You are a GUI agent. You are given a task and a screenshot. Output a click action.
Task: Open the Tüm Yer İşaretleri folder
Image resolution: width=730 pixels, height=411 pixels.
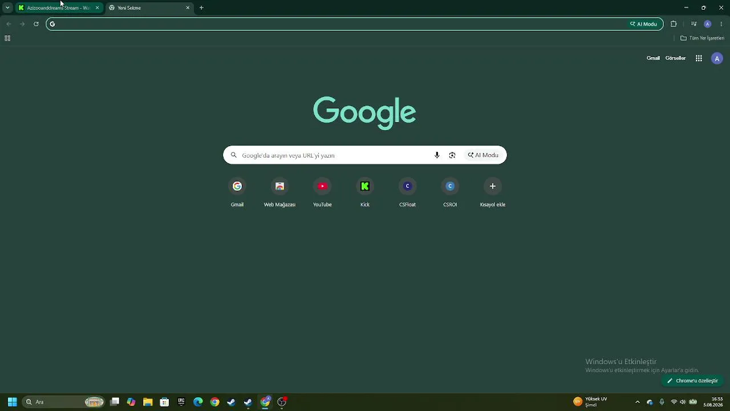[x=702, y=38]
